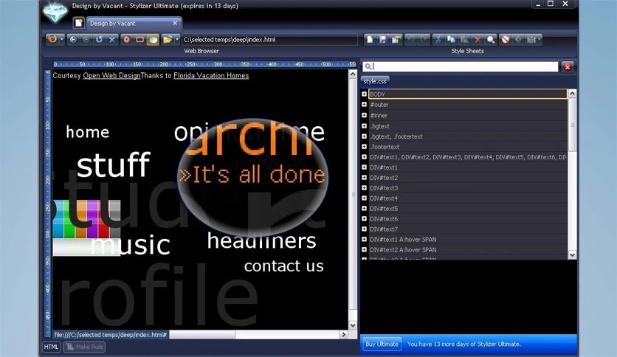The width and height of the screenshot is (617, 357).
Task: Click the Buy Ultimate button
Action: 382,344
